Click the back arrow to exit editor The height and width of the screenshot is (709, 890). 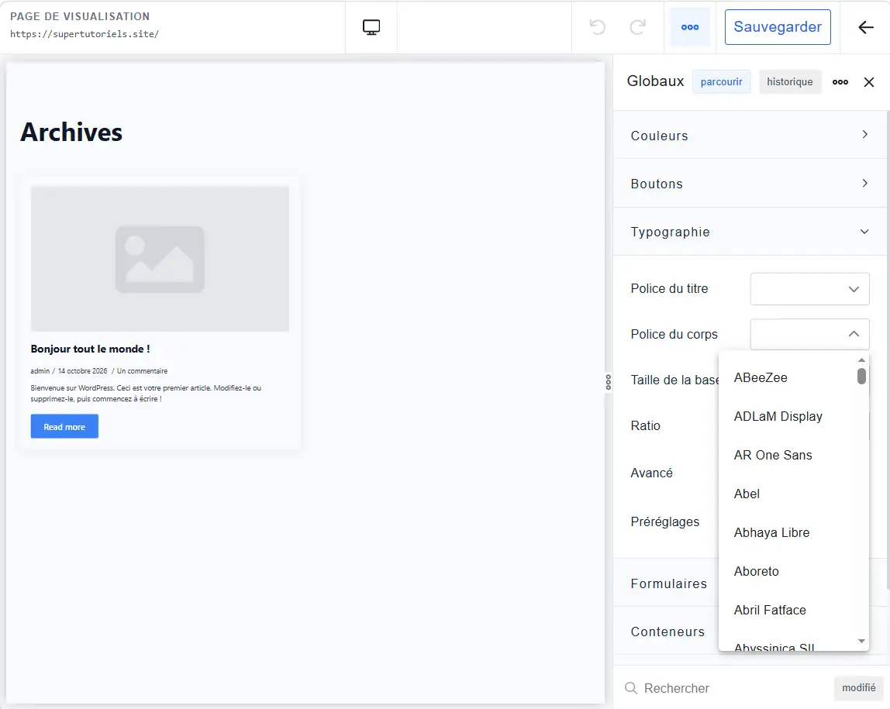click(x=866, y=26)
